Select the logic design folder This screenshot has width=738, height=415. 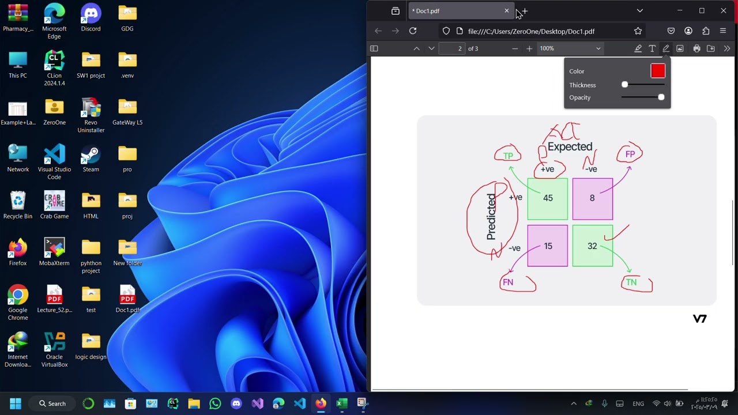[x=91, y=346]
